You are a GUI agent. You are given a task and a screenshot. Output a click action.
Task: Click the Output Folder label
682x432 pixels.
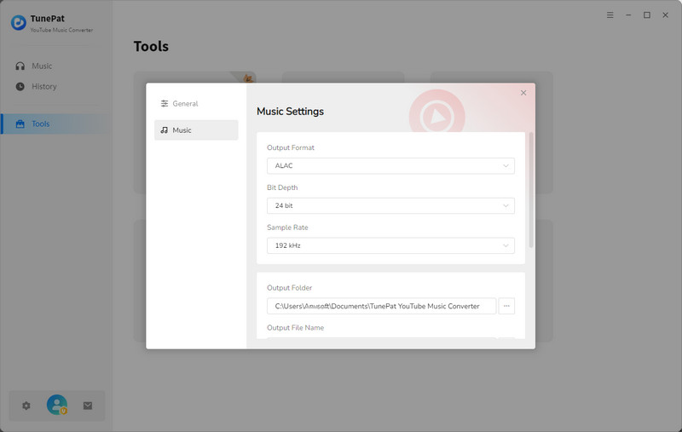click(289, 288)
